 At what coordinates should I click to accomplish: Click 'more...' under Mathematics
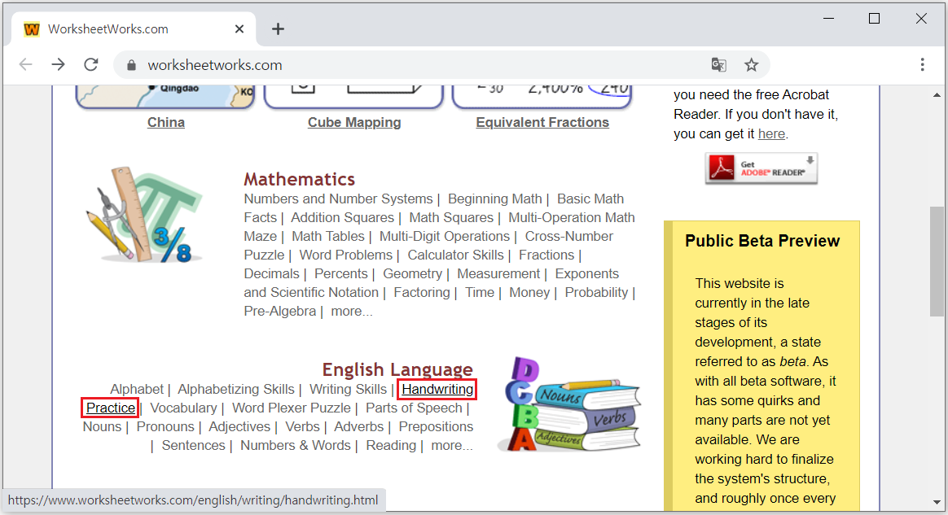point(352,311)
